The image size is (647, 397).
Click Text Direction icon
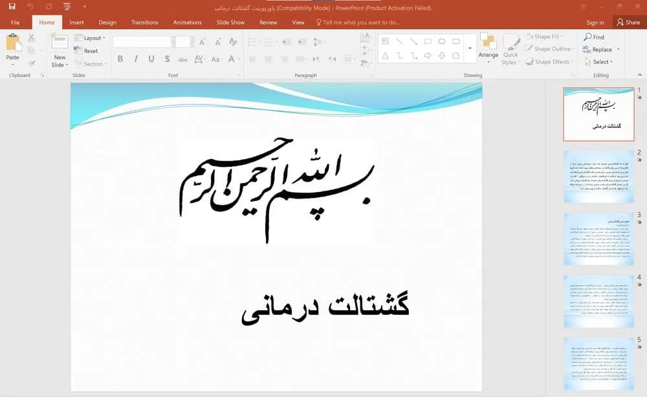pyautogui.click(x=365, y=38)
